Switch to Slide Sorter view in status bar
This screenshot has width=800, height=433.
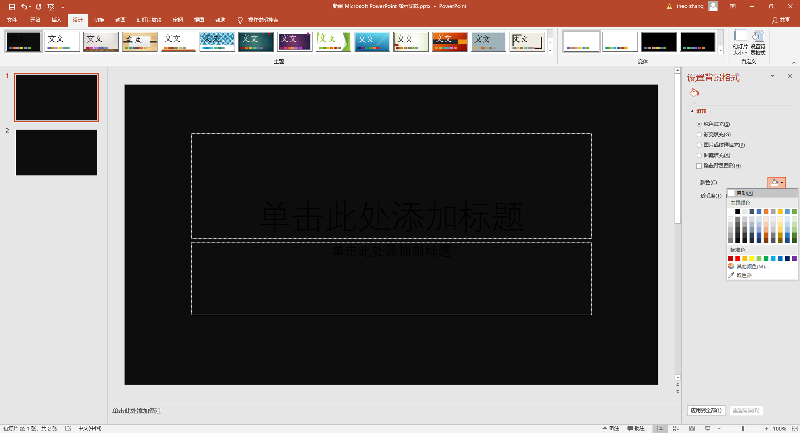676,428
